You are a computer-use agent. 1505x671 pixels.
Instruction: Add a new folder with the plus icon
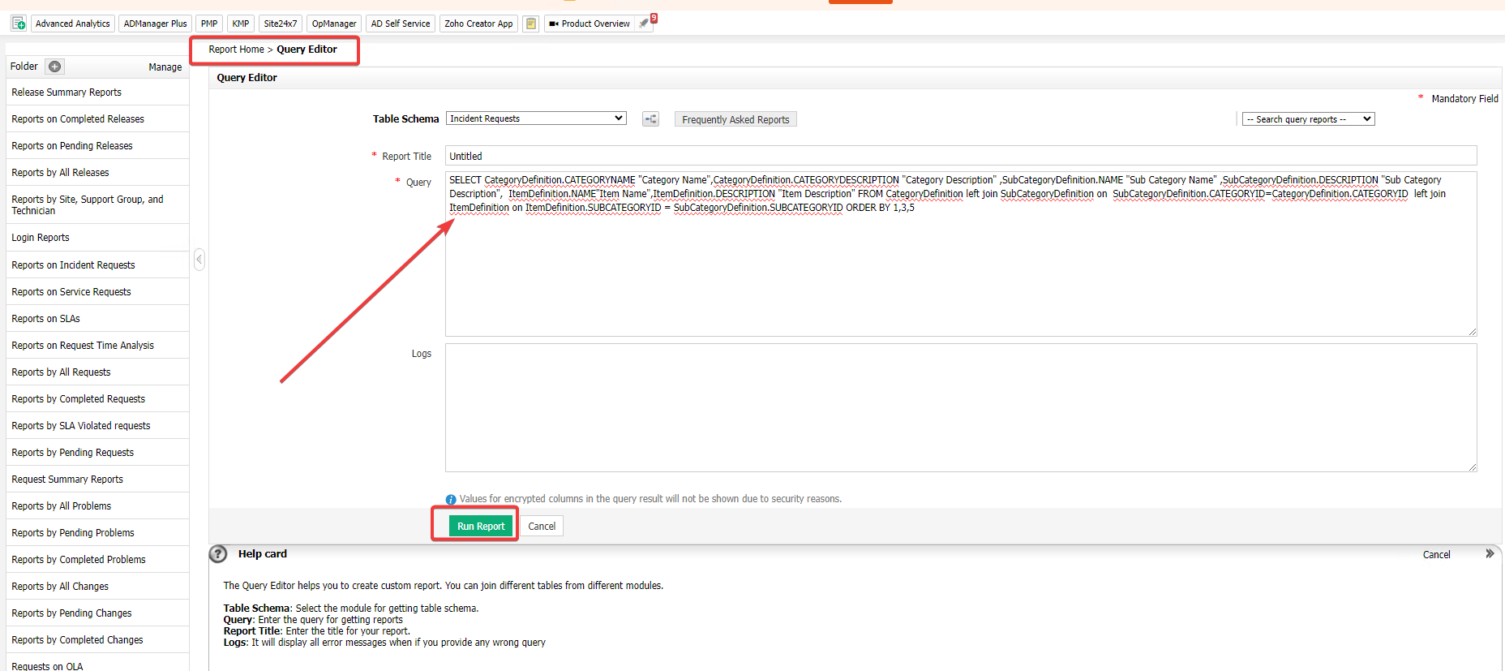pyautogui.click(x=54, y=67)
